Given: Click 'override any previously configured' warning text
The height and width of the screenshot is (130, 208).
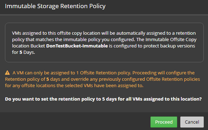Looking at the screenshot, I should pyautogui.click(x=108, y=79).
